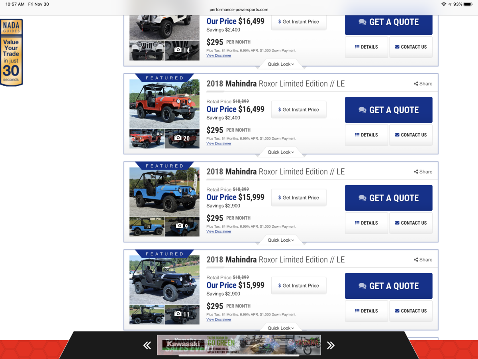Open the 20-photo camera thumbnail for orange Roxor
This screenshot has width=478, height=359.
pos(182,138)
